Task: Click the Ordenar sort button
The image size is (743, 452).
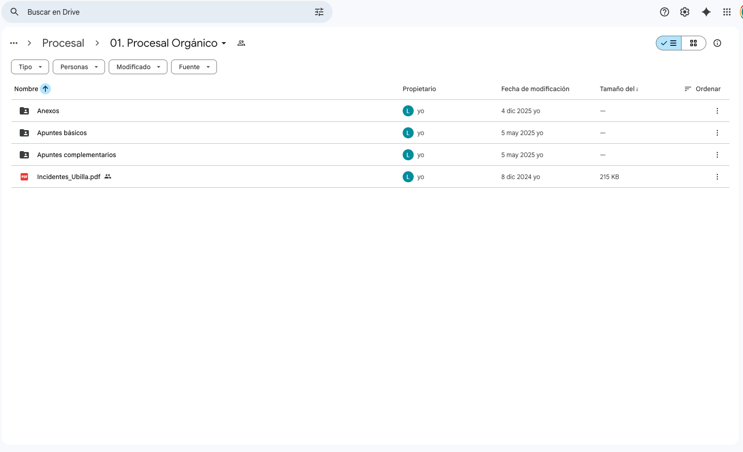Action: click(702, 89)
